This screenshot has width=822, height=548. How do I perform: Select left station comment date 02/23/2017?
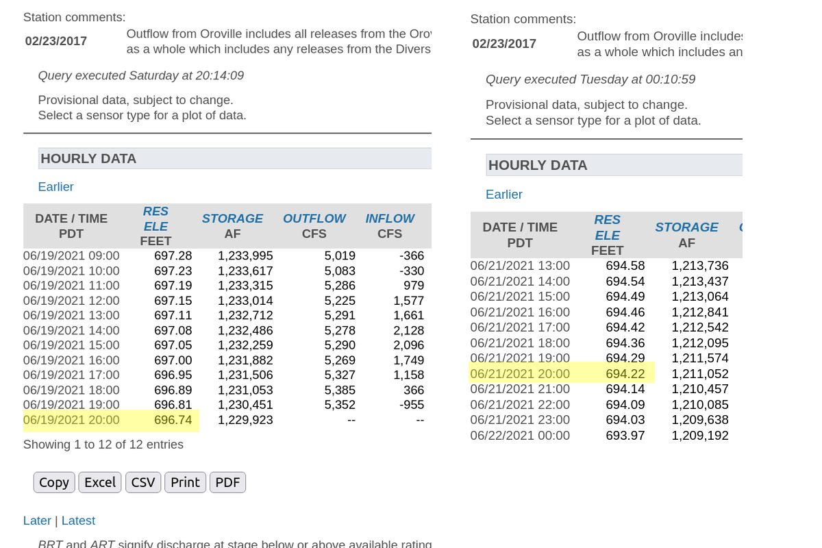pyautogui.click(x=56, y=41)
